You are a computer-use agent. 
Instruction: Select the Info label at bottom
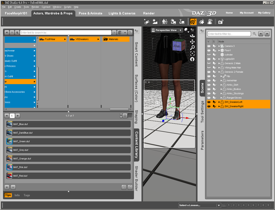coord(17,195)
